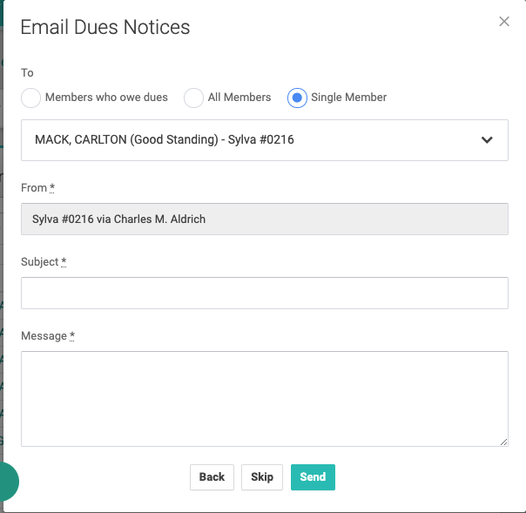The height and width of the screenshot is (513, 526).
Task: Close the Email Dues Notices dialog
Action: tap(504, 22)
